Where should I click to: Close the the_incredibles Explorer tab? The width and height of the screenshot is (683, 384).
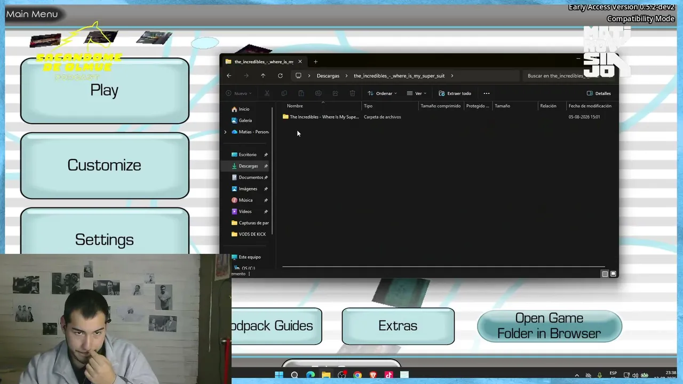coord(300,62)
